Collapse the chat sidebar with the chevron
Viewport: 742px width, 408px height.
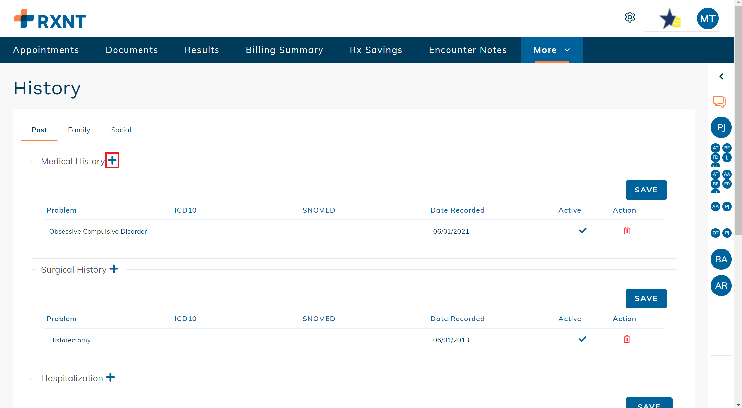721,77
